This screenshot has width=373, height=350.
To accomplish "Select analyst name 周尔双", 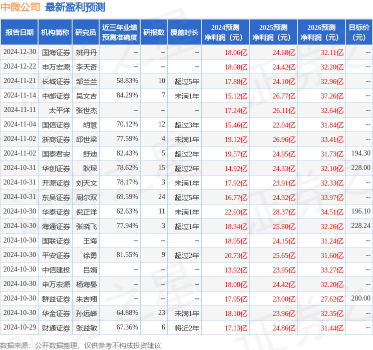I will (87, 197).
